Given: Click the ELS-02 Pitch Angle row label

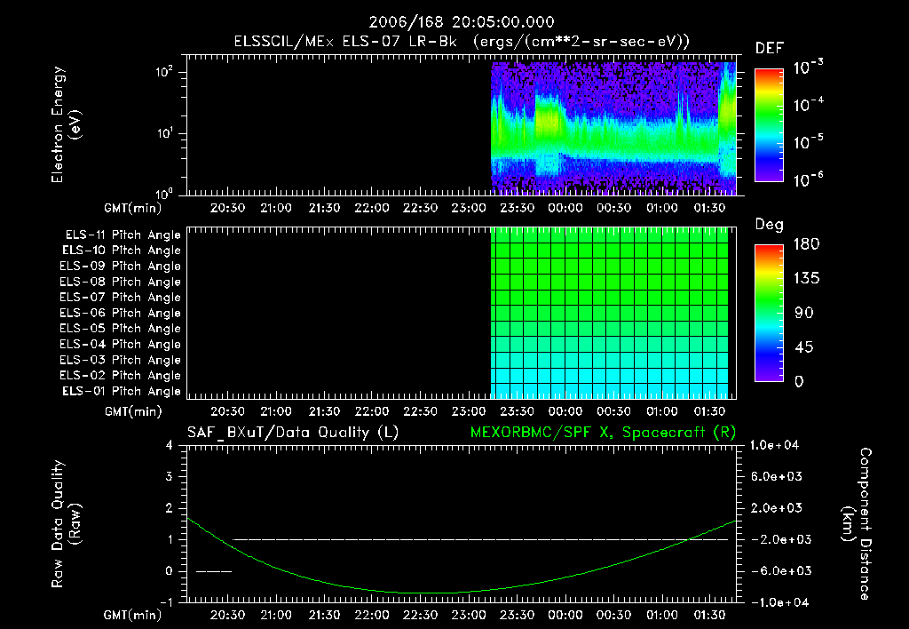Looking at the screenshot, I should point(120,376).
